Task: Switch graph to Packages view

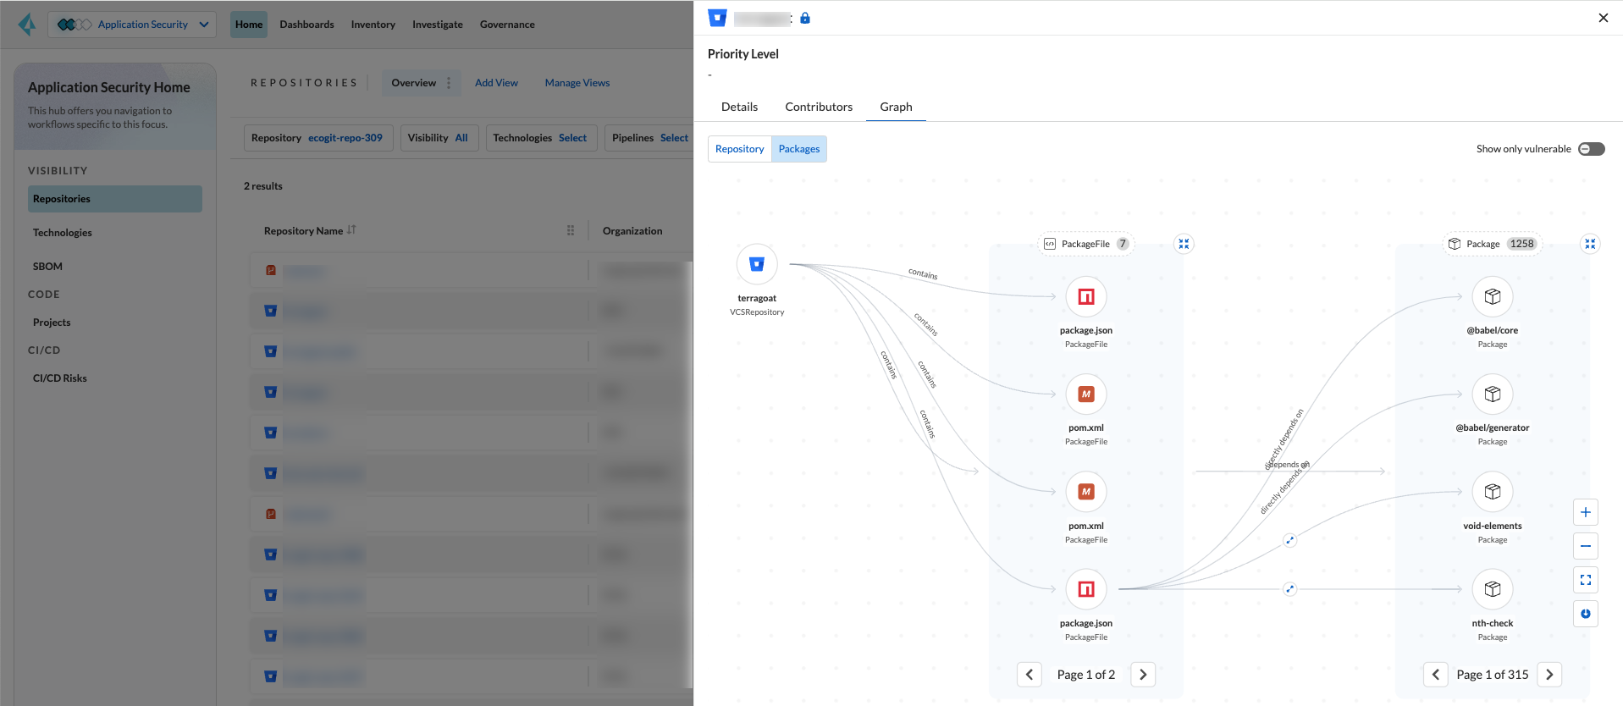Action: pos(799,149)
